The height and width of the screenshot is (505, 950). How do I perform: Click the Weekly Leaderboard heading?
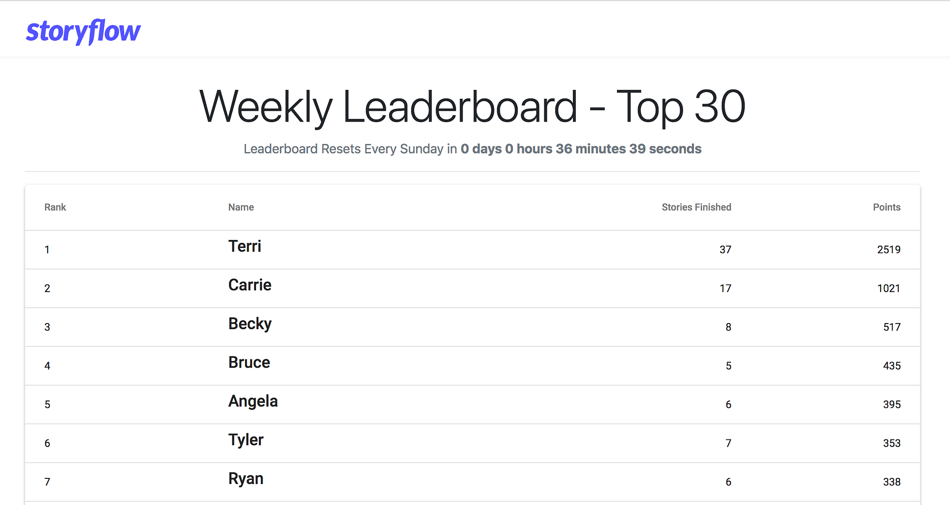point(472,107)
